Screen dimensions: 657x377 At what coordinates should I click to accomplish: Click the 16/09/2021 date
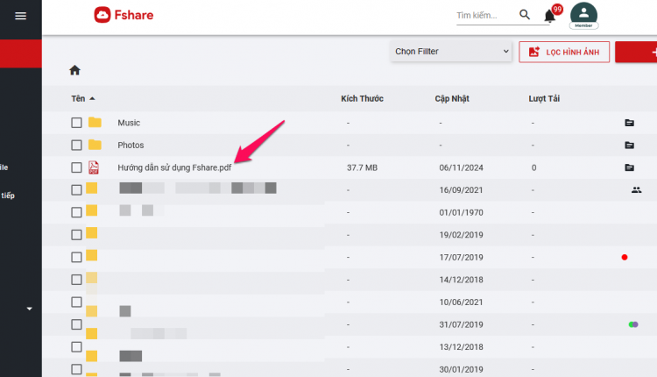pyautogui.click(x=461, y=190)
